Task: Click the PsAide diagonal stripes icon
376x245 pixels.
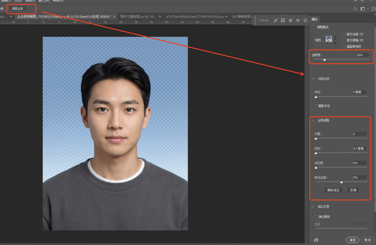Action: [290, 21]
